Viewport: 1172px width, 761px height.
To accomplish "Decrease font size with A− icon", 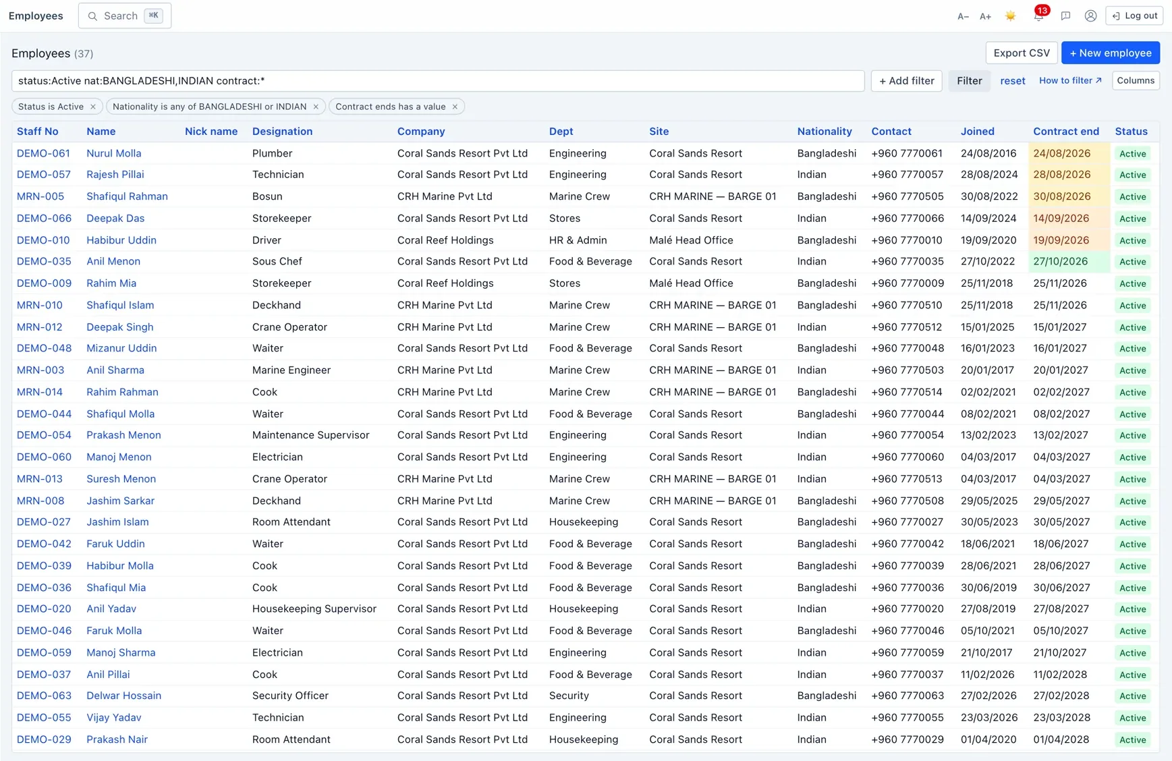I will click(963, 16).
